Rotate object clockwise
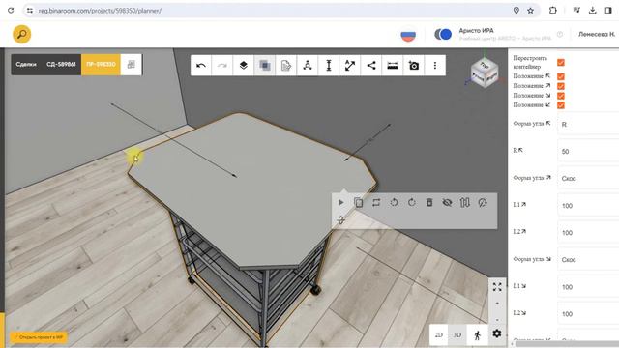The image size is (619, 348). (x=412, y=202)
